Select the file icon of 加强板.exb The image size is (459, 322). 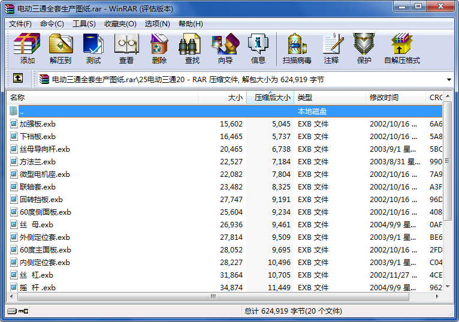(14, 124)
